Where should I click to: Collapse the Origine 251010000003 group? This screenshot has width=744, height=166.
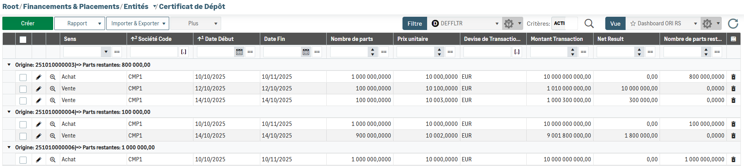(9, 65)
